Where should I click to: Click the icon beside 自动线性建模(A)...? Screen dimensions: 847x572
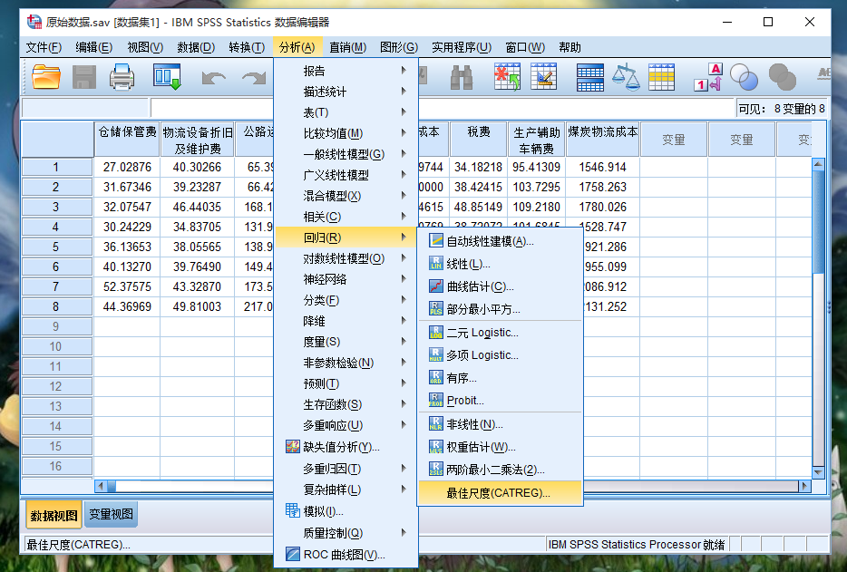tap(436, 240)
